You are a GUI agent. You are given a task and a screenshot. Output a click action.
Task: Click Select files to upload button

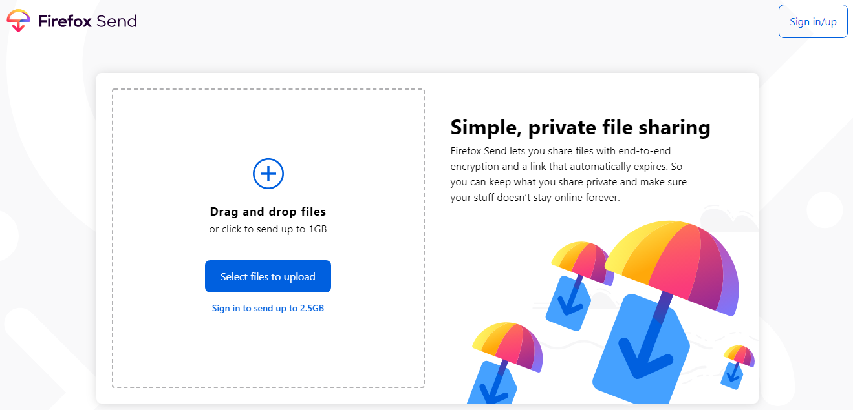pyautogui.click(x=268, y=276)
